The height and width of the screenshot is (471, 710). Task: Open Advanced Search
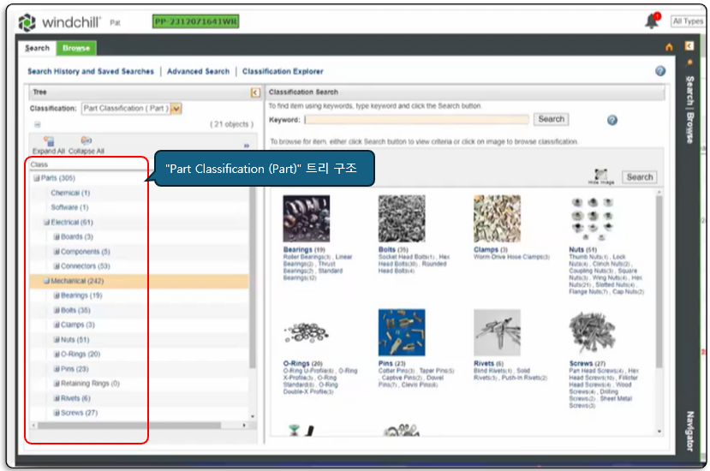(x=199, y=72)
